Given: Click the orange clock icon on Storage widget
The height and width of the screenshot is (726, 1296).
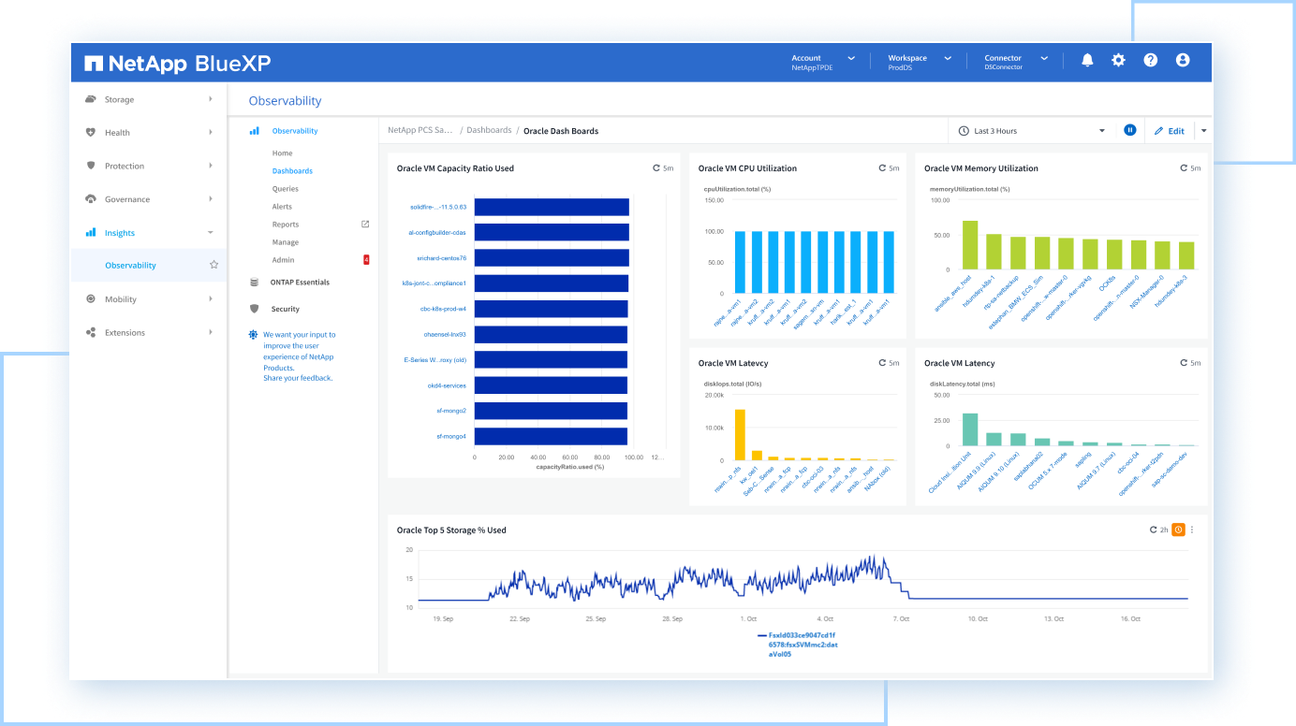Looking at the screenshot, I should coord(1178,530).
